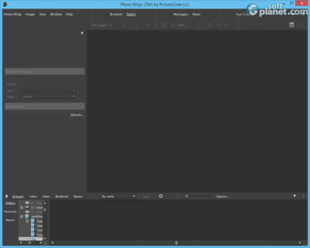Image resolution: width=310 pixels, height=248 pixels.
Task: Open the Photo Ninja menu
Action: (x=12, y=14)
